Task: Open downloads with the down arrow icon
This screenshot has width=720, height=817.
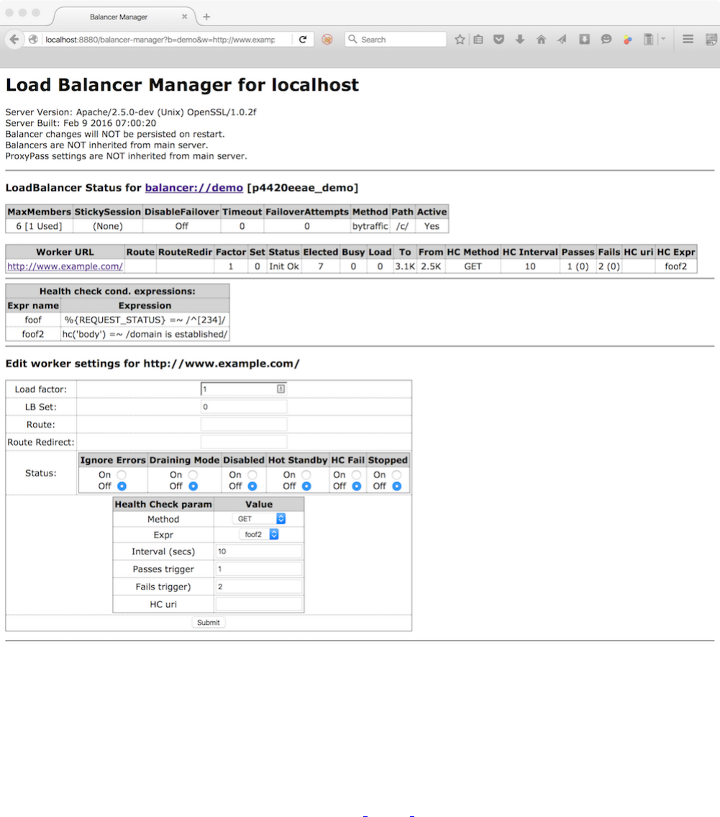Action: pyautogui.click(x=520, y=40)
